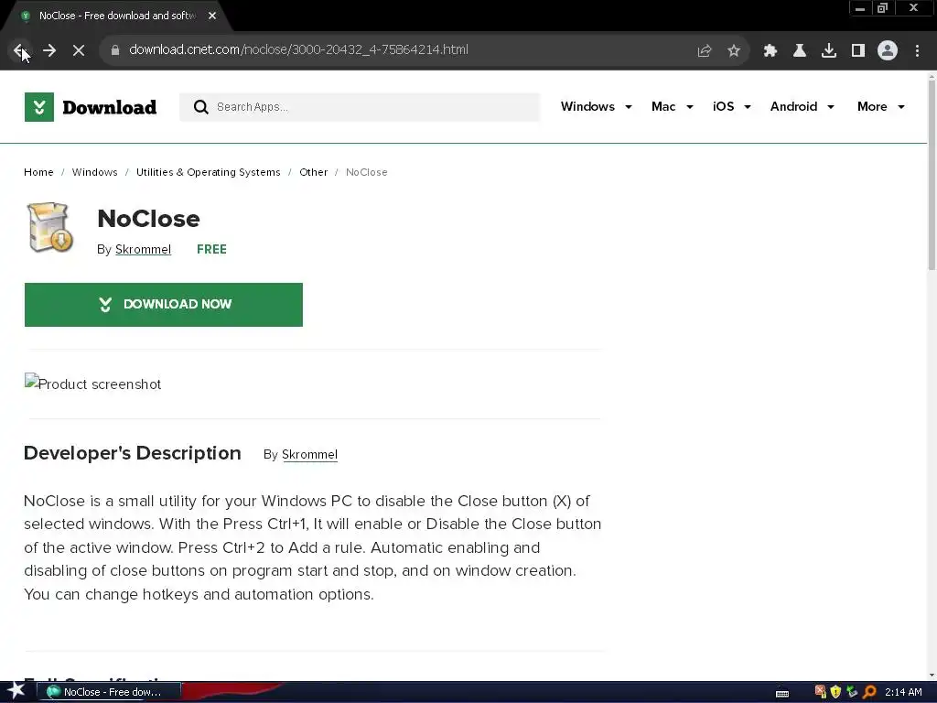Show browser downloads tray
This screenshot has height=703, width=937.
click(829, 51)
